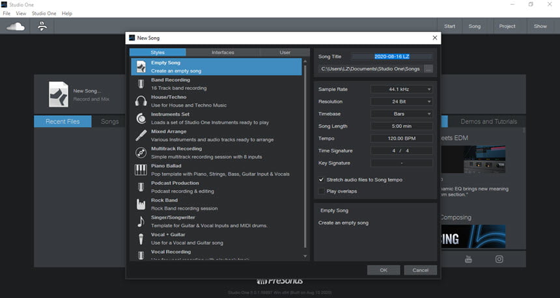Cancel the New Song dialog
The image size is (560, 298).
point(421,270)
